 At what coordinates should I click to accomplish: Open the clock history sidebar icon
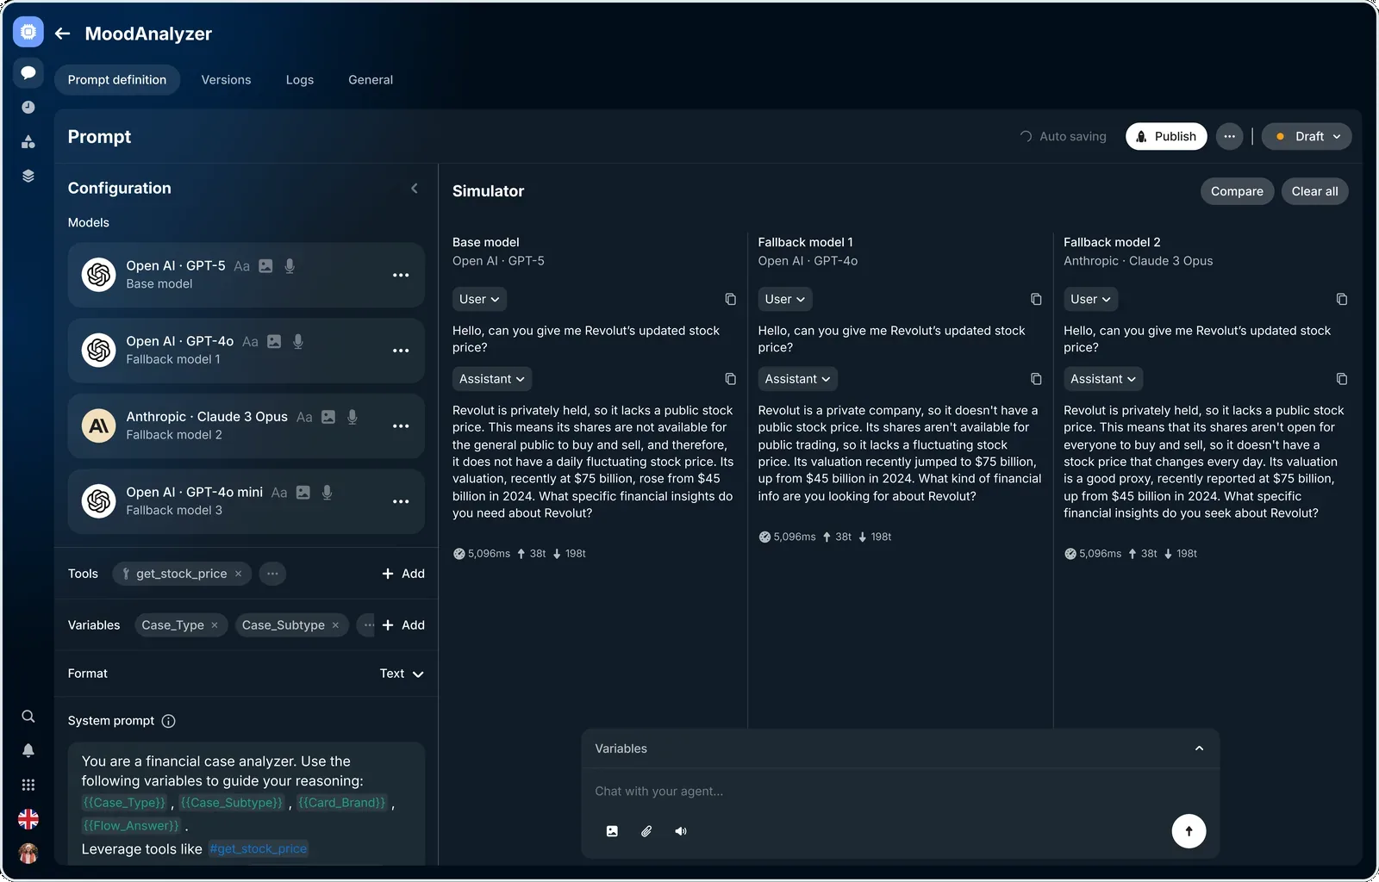click(x=28, y=107)
